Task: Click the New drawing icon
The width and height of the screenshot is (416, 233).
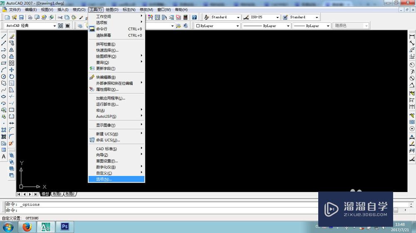Action: click(x=7, y=17)
